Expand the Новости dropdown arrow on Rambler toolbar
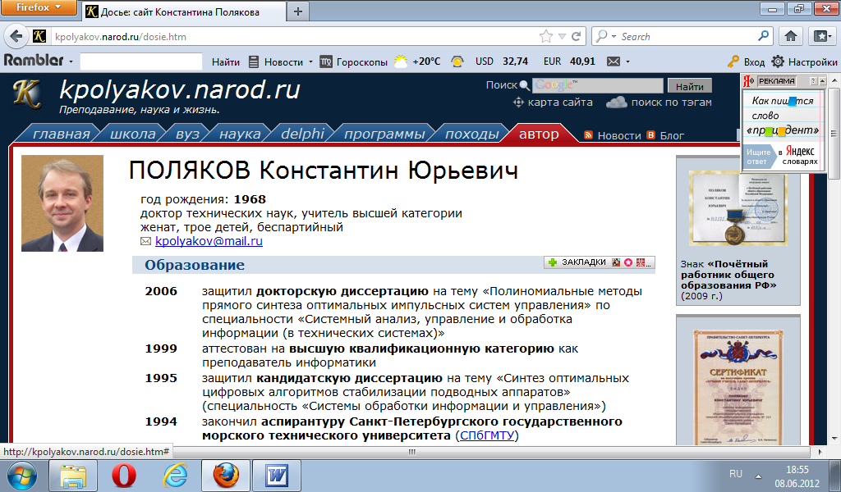The image size is (841, 492). 310,62
